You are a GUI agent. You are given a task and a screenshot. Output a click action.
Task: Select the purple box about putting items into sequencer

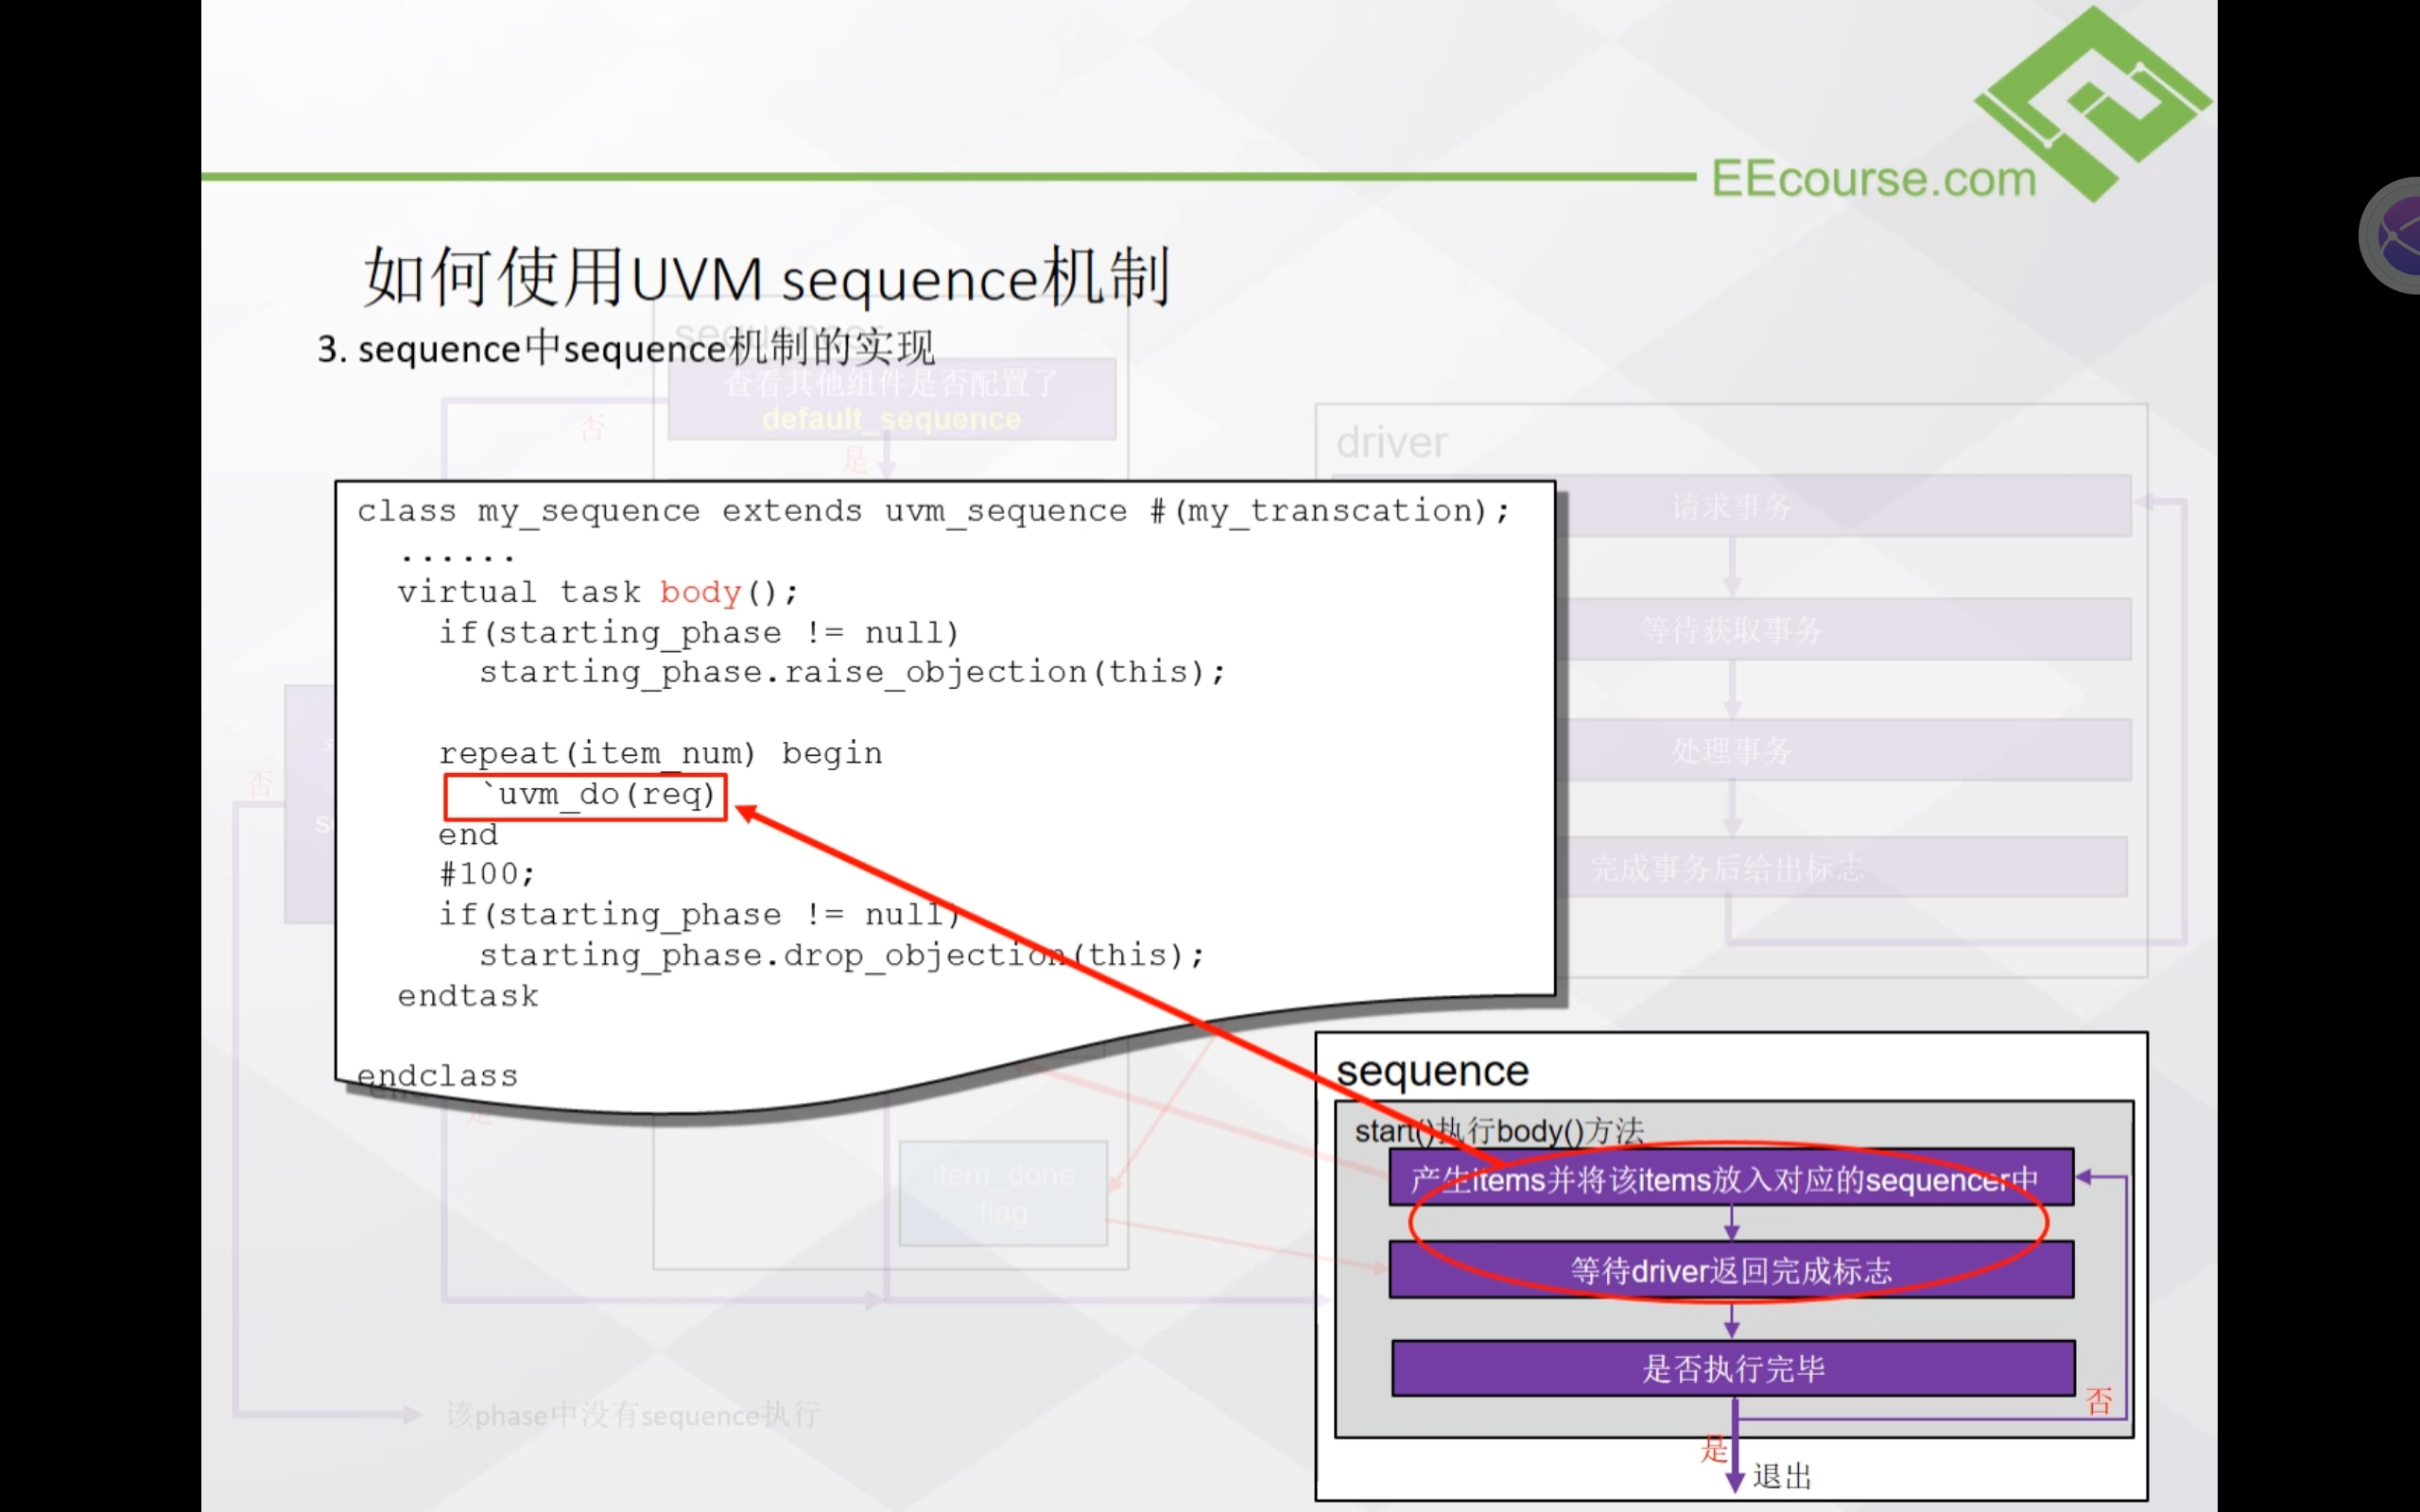(1730, 1179)
